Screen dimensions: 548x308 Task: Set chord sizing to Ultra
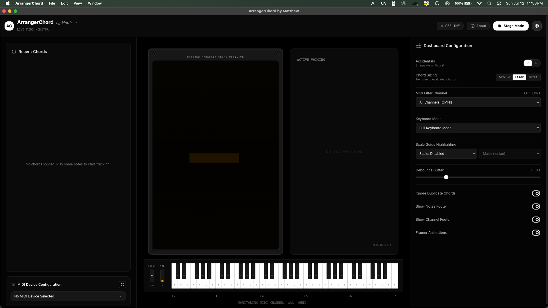coord(533,77)
